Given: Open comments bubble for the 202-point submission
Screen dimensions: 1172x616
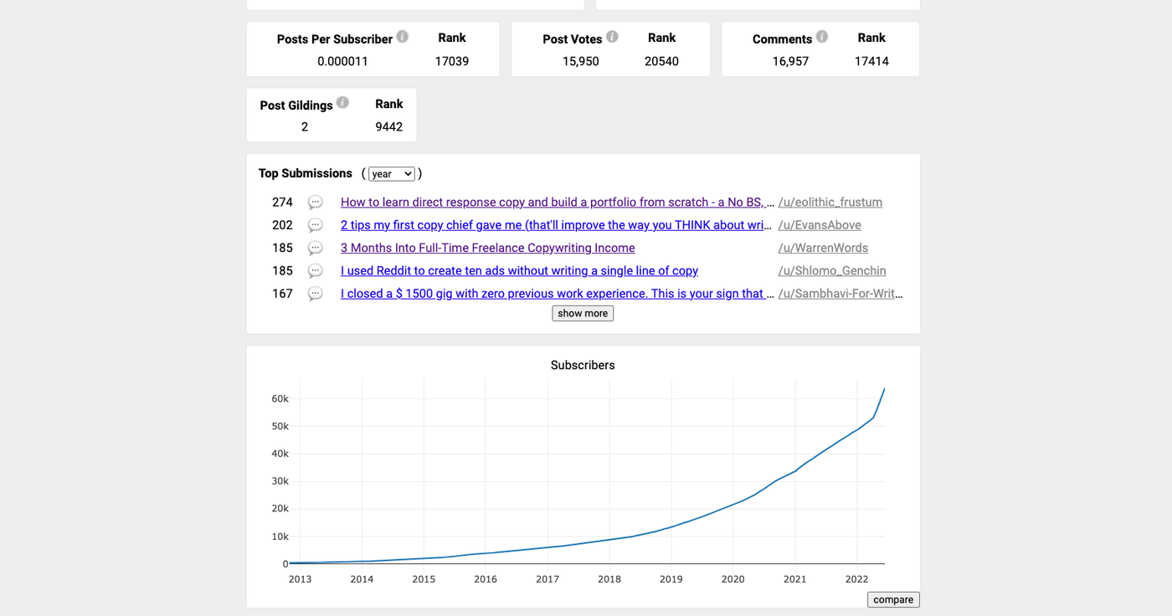Looking at the screenshot, I should (315, 225).
